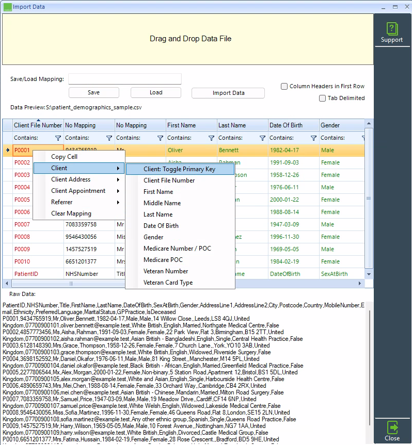Select Veteran Card Type option

pyautogui.click(x=180, y=283)
